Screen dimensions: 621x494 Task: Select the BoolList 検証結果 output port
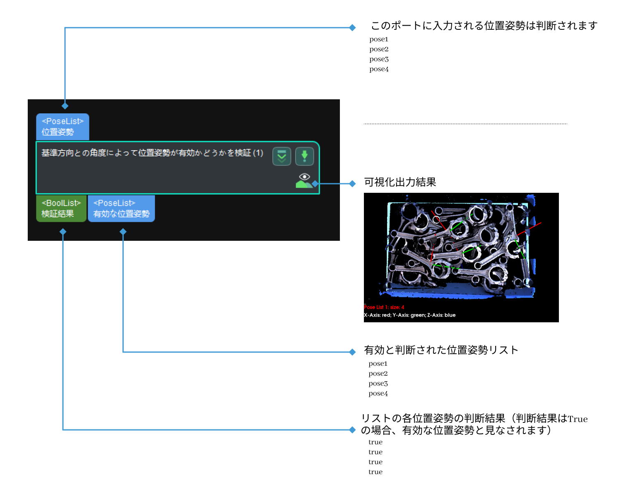coord(61,209)
